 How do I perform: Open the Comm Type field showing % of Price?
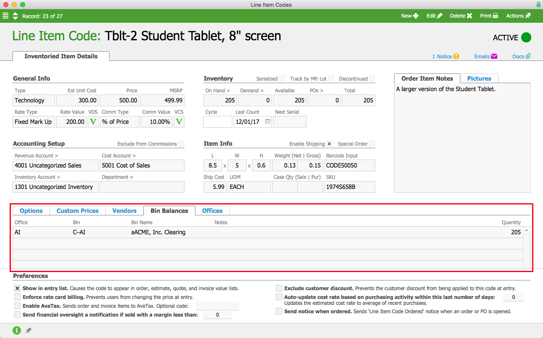(120, 122)
